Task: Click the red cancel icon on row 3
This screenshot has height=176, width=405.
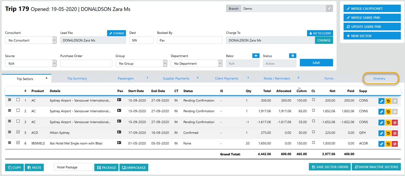Action: pyautogui.click(x=394, y=122)
